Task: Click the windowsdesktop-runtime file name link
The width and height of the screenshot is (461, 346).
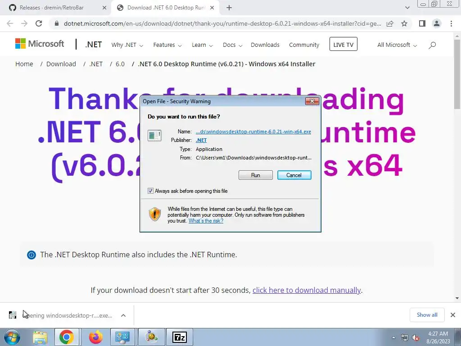Action: click(x=253, y=132)
